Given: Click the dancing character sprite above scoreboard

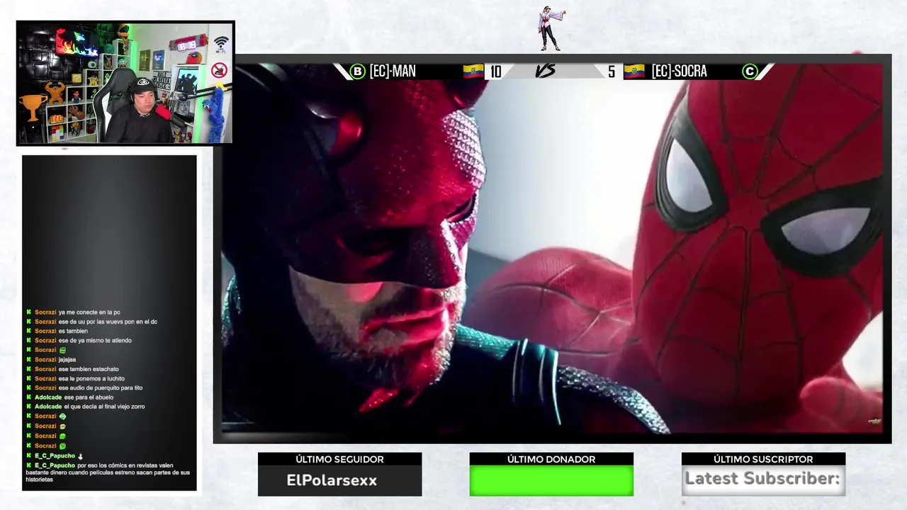Looking at the screenshot, I should coord(550,28).
